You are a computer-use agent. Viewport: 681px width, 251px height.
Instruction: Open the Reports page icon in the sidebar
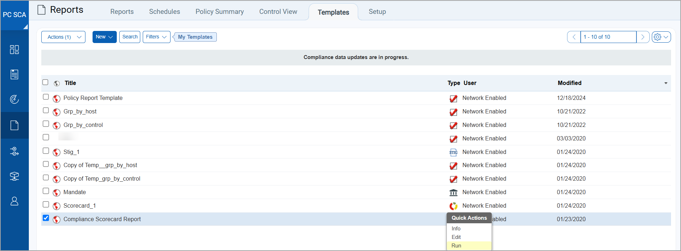coord(14,125)
